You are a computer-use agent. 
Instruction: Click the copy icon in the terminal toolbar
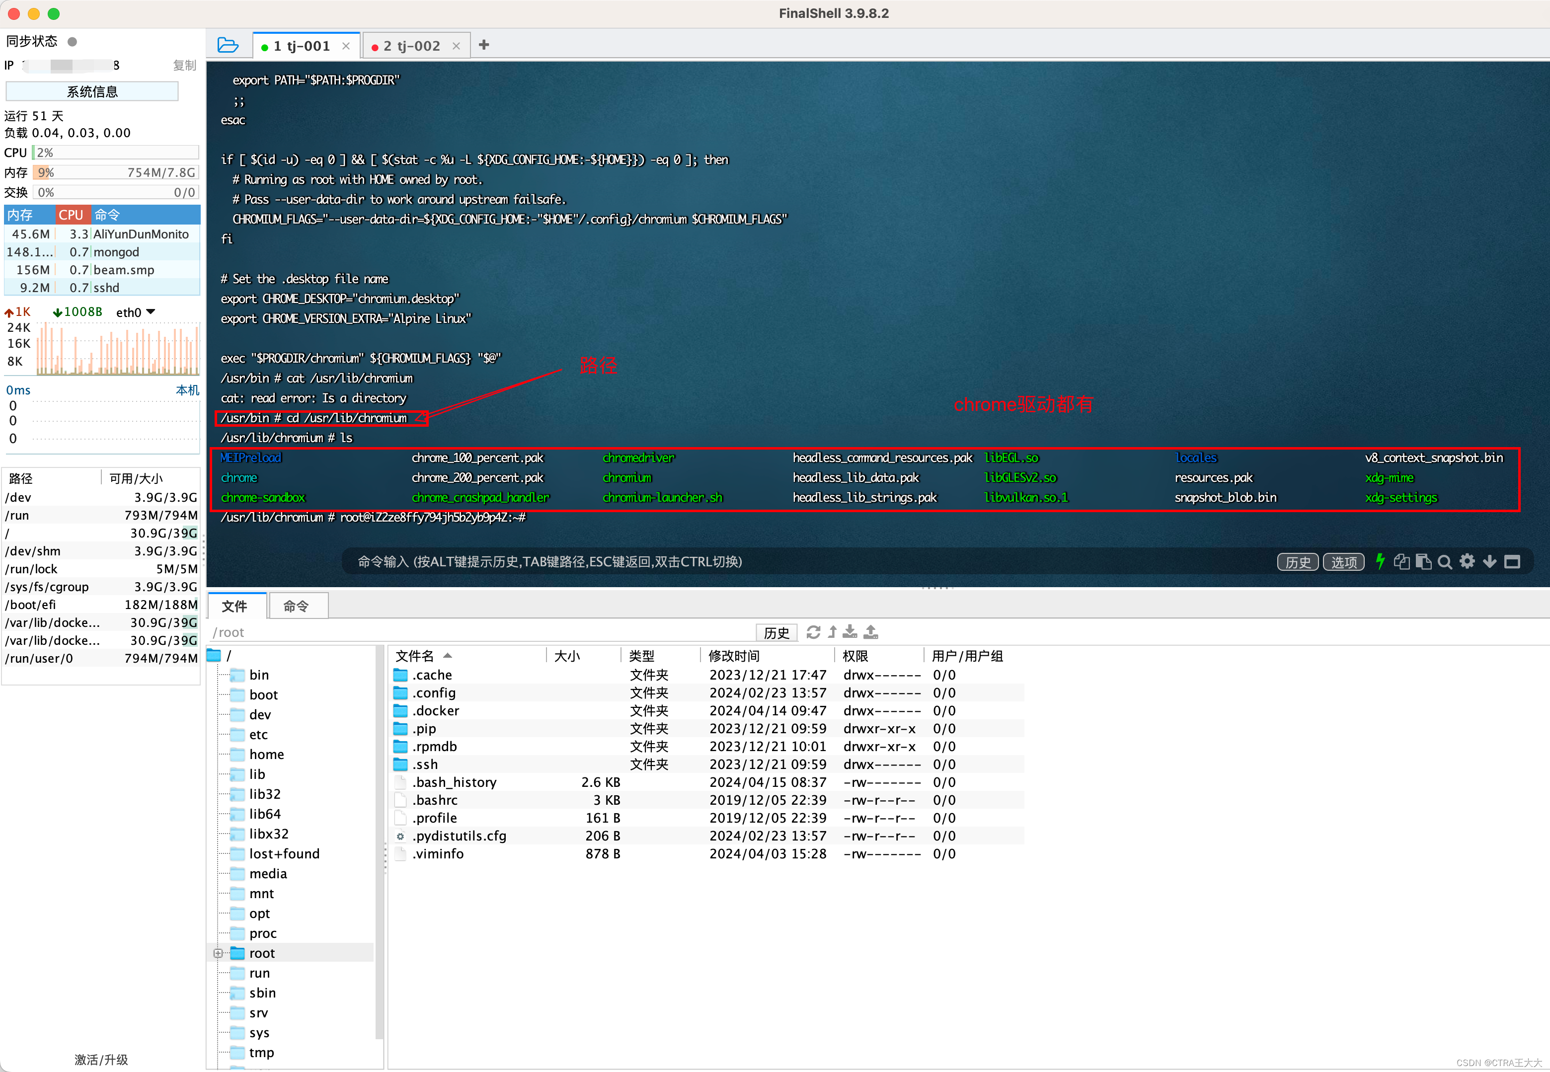pos(1401,561)
